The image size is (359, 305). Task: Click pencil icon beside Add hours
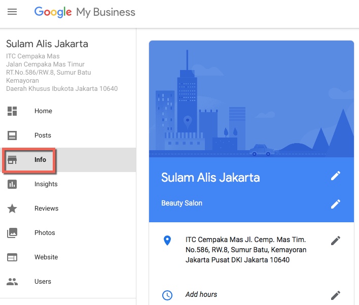point(335,295)
